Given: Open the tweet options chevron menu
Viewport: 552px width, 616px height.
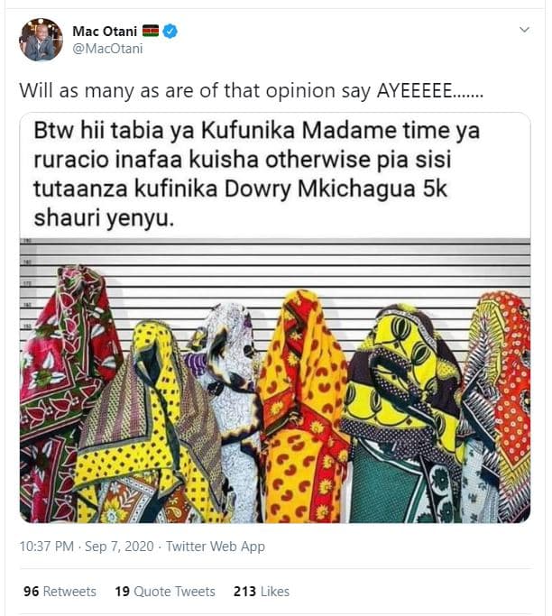Looking at the screenshot, I should click(x=524, y=31).
